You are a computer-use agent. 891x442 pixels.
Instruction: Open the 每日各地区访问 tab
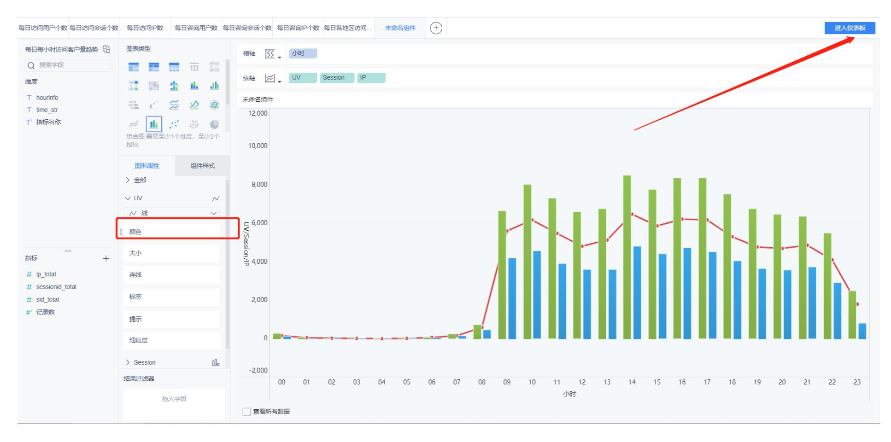348,28
